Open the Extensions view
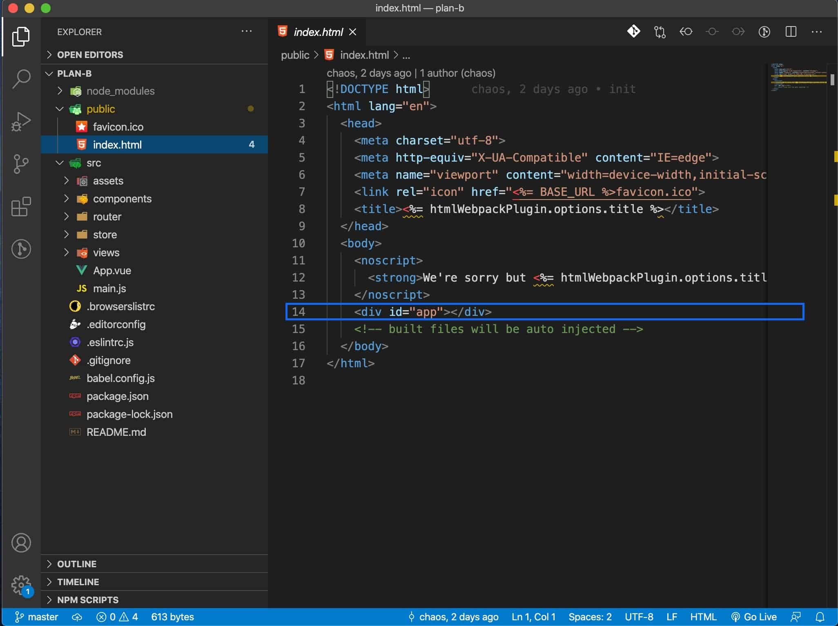The image size is (838, 626). [x=21, y=206]
